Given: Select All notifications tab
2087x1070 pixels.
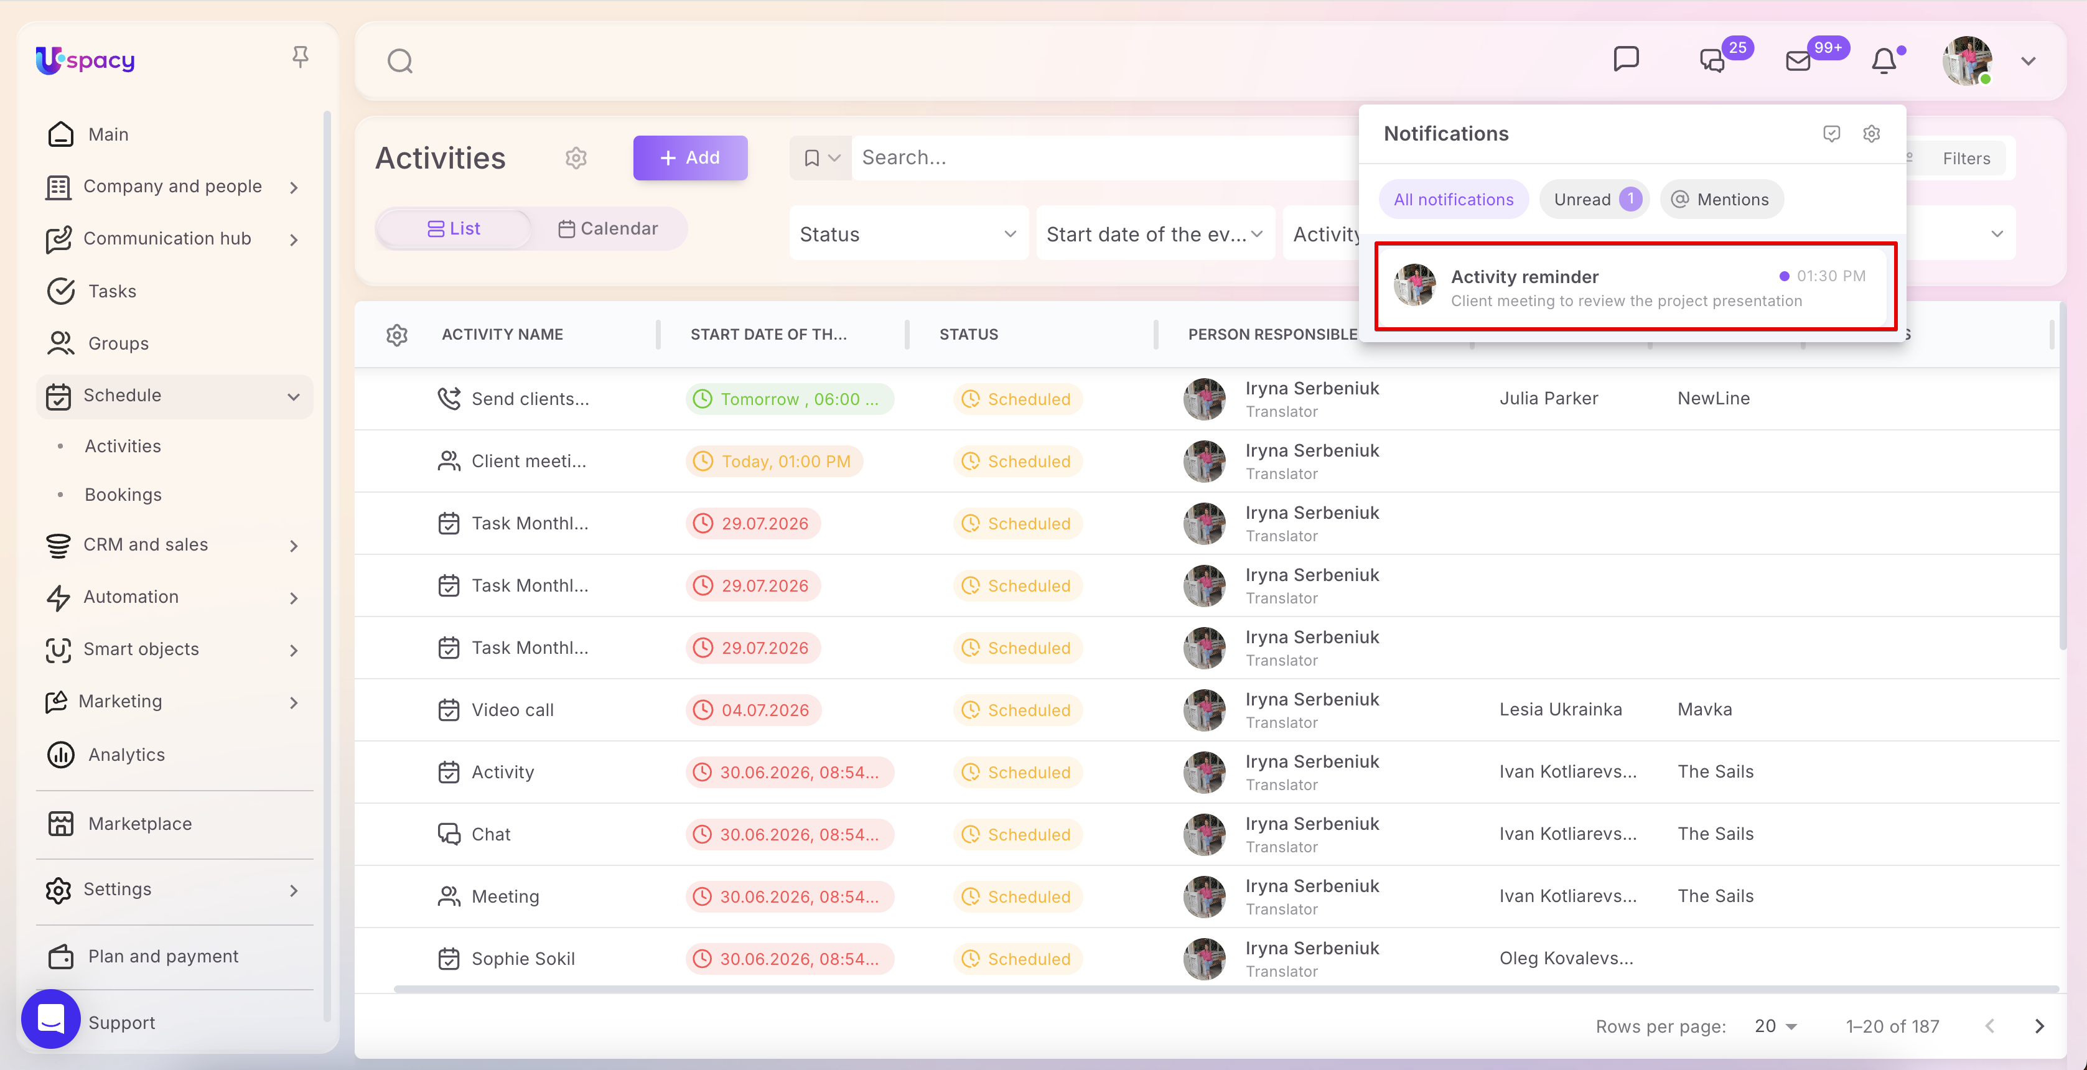Looking at the screenshot, I should click(x=1453, y=199).
